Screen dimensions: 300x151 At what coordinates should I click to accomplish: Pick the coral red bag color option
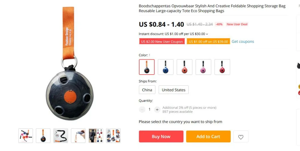[184, 67]
